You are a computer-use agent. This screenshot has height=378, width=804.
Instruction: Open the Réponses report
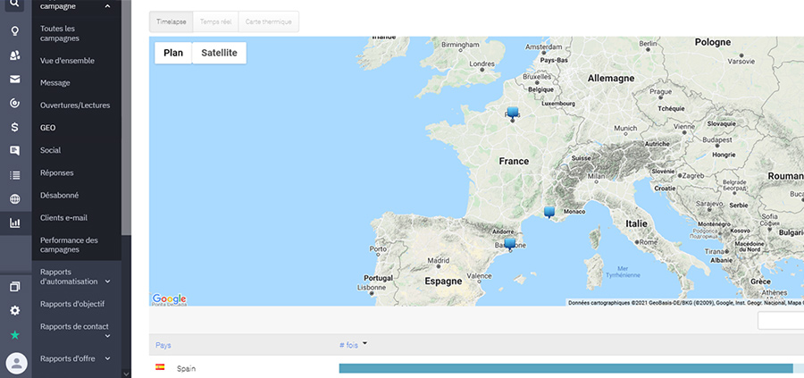point(57,172)
